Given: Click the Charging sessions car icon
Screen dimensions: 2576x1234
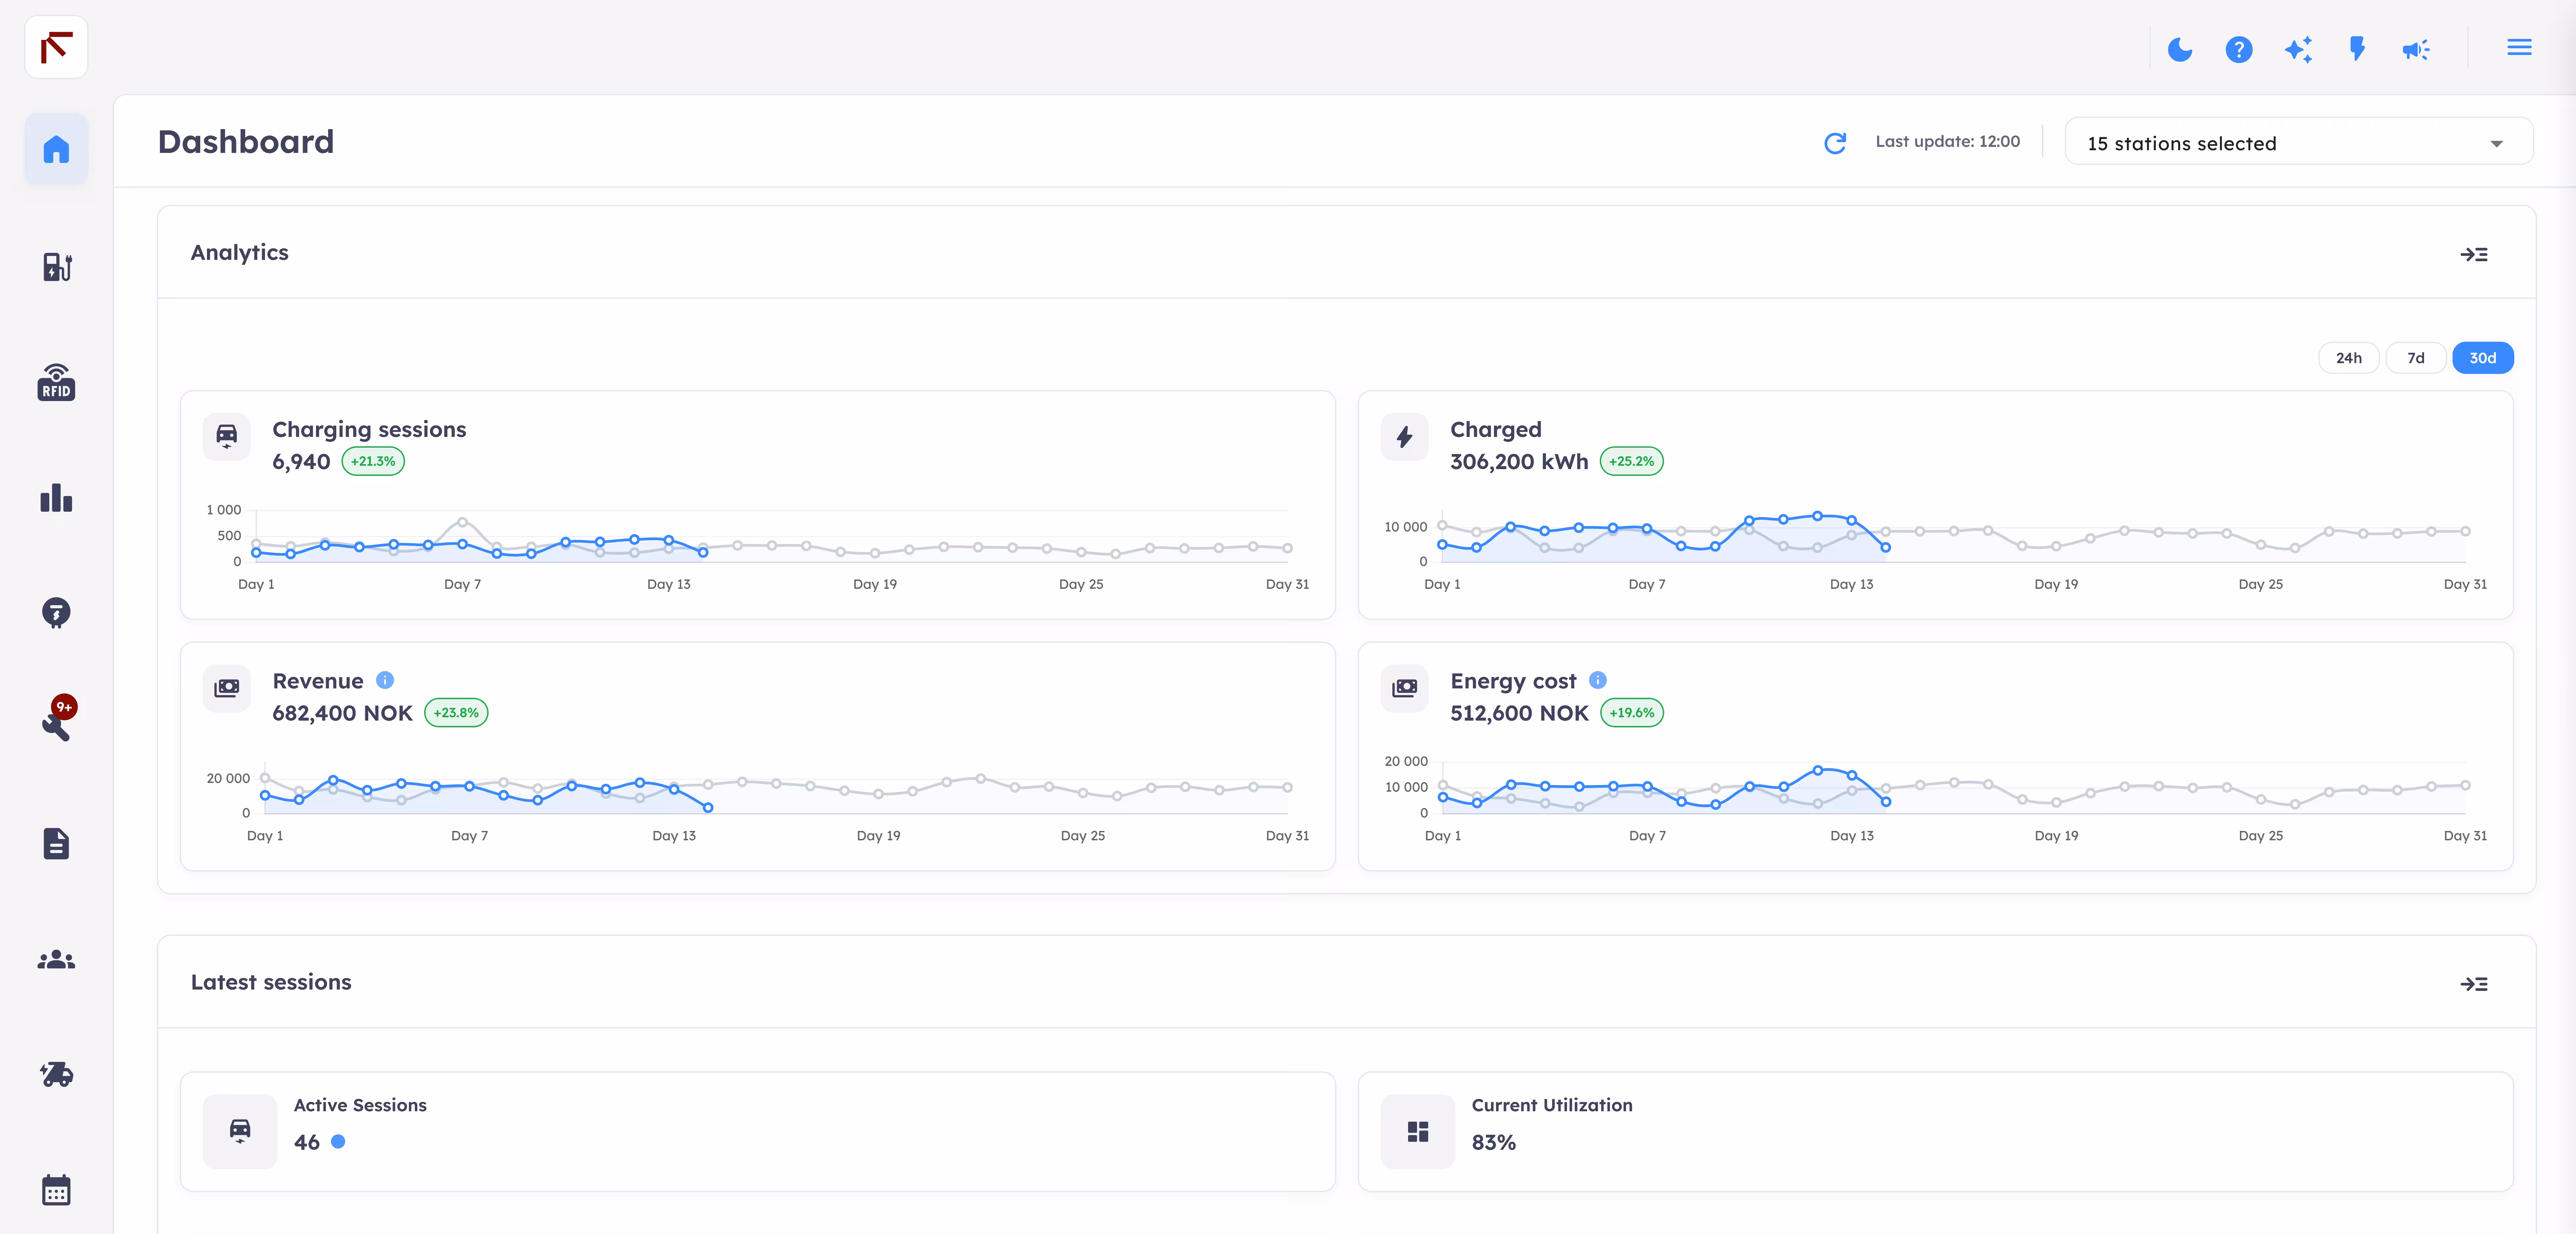Looking at the screenshot, I should pyautogui.click(x=227, y=437).
